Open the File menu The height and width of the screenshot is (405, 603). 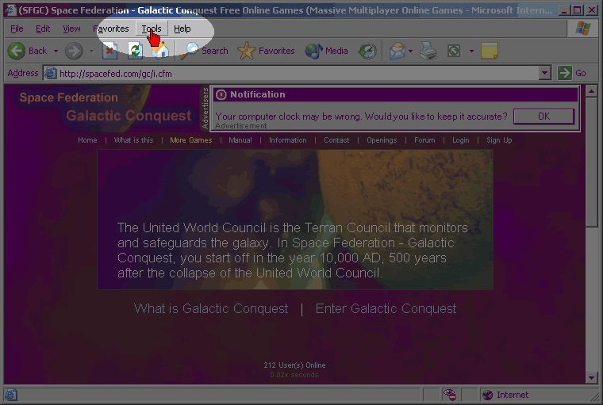tap(17, 29)
